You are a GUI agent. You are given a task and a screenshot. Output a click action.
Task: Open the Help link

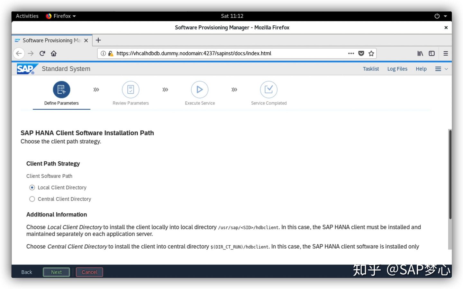tap(421, 69)
